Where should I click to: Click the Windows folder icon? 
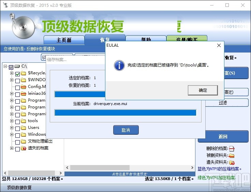point(24,134)
